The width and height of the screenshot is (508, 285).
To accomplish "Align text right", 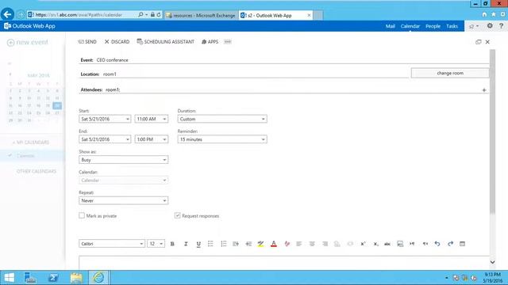I will click(325, 244).
